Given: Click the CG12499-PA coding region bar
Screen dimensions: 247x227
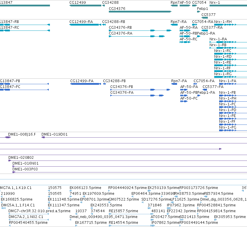Looking at the screenshot, I should tap(86, 84).
